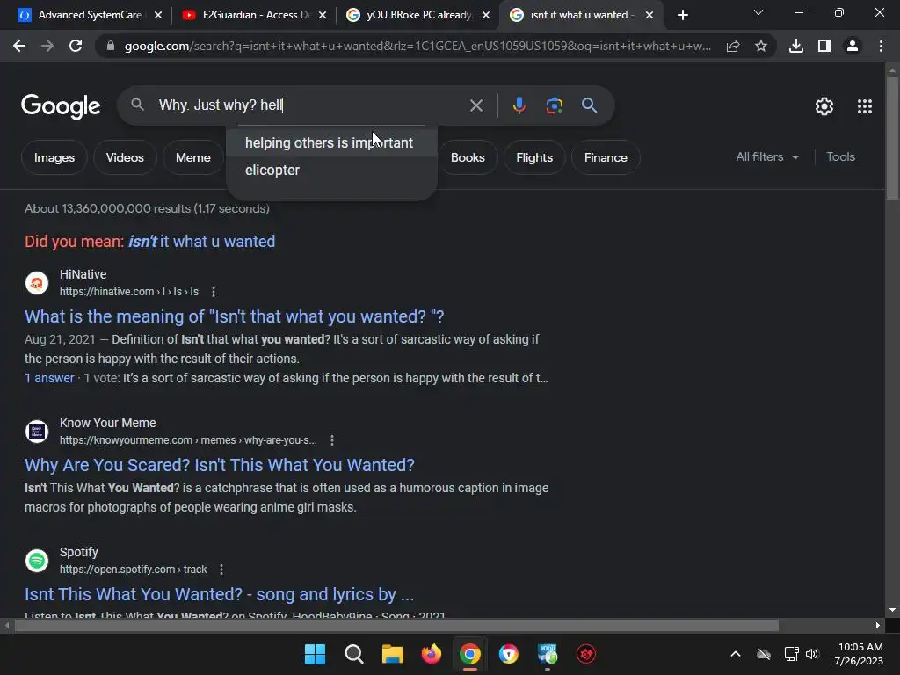Click the address bar URL
Viewport: 900px width, 675px height.
click(x=417, y=46)
